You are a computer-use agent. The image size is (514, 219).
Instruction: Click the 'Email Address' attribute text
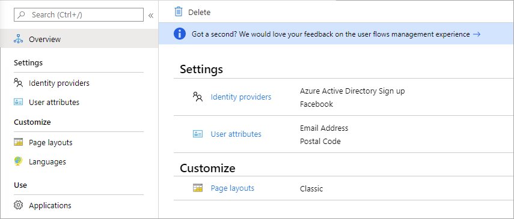(x=324, y=128)
